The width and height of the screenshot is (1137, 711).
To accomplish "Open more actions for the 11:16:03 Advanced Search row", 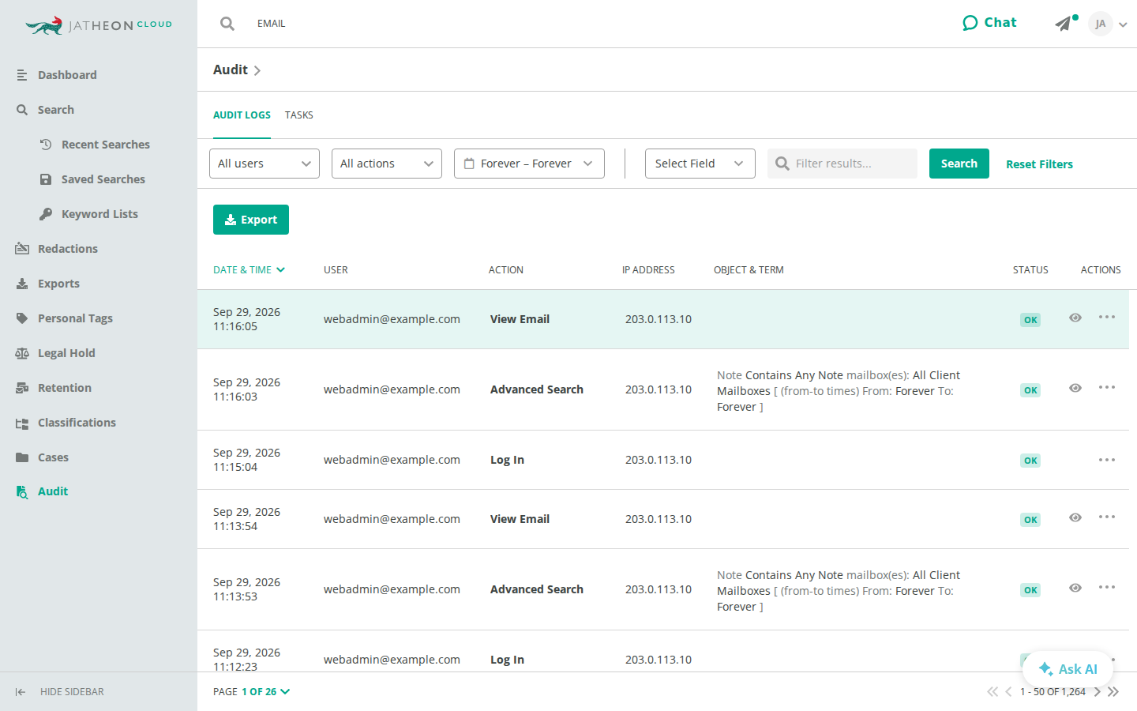I will click(1107, 388).
